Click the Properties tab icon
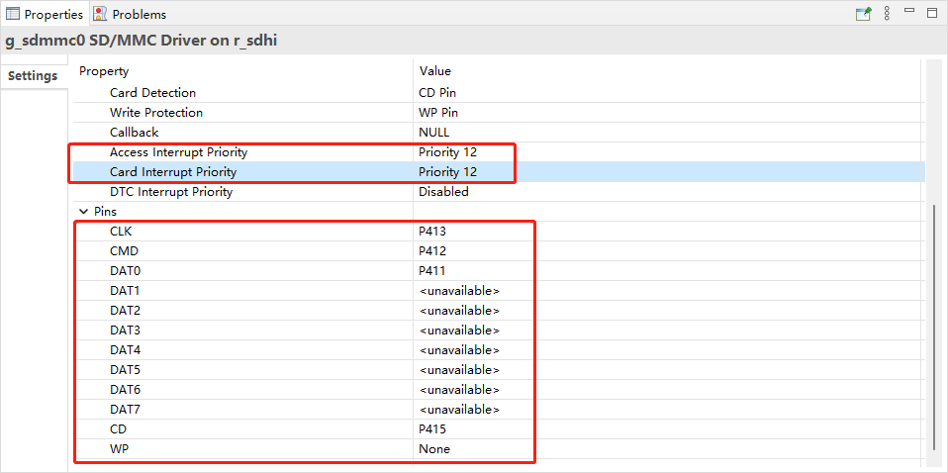Image resolution: width=948 pixels, height=473 pixels. point(13,14)
